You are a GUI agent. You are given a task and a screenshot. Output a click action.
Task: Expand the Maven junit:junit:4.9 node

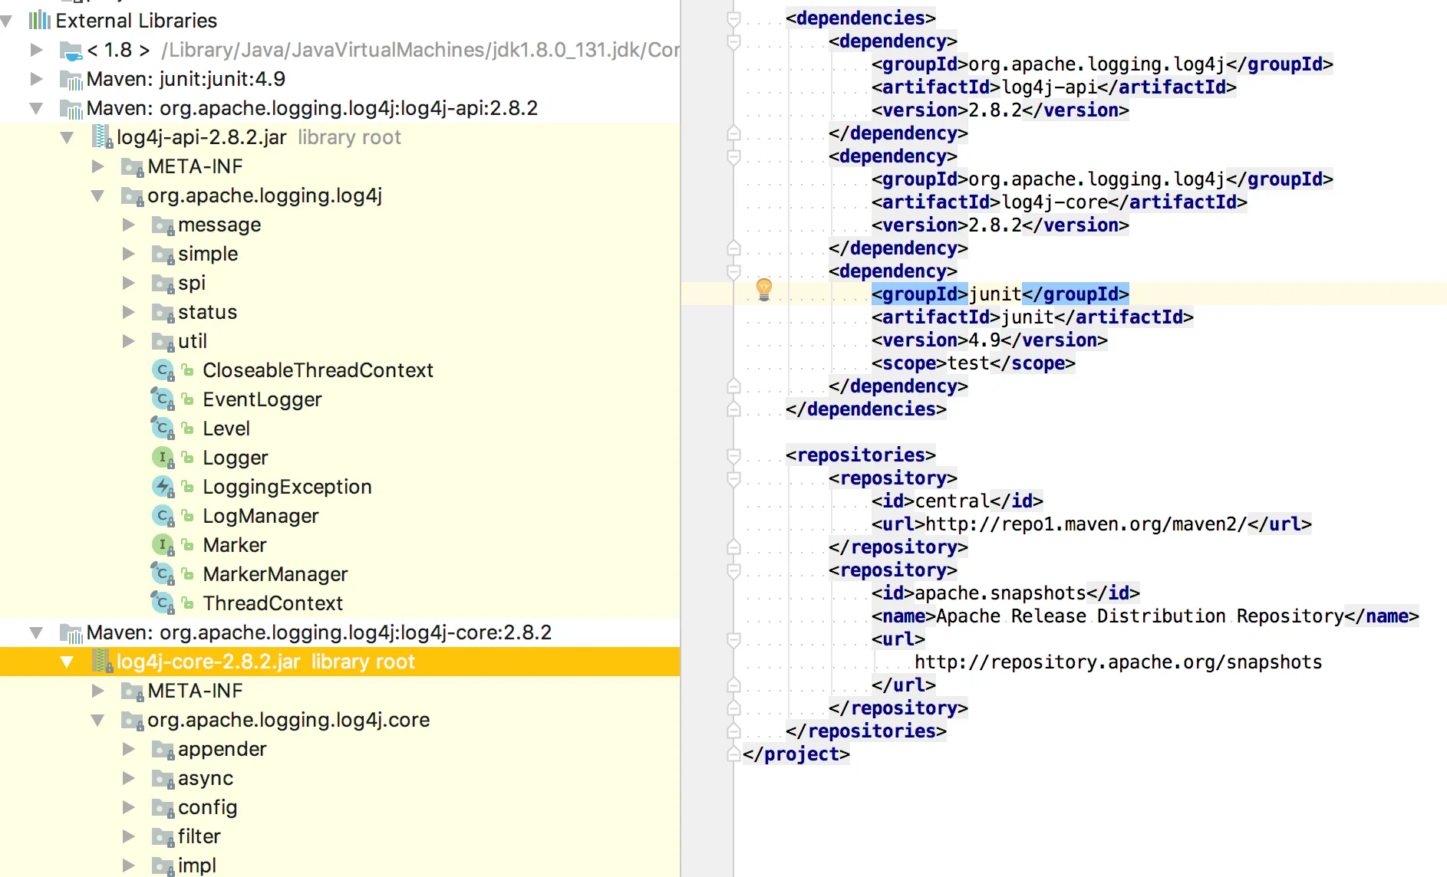[x=36, y=79]
